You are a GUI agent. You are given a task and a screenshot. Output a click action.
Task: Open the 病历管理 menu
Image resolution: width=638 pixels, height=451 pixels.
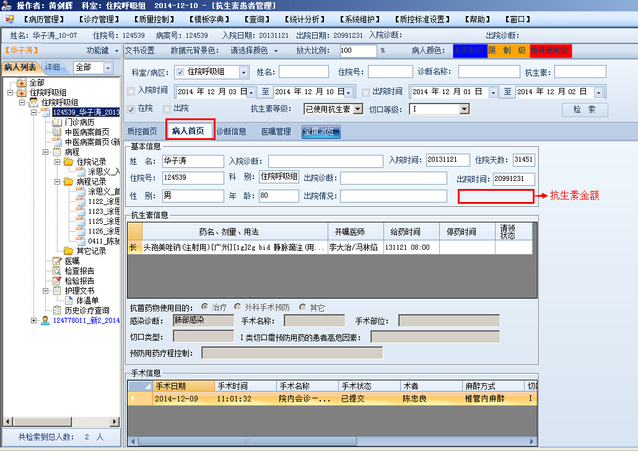click(44, 19)
